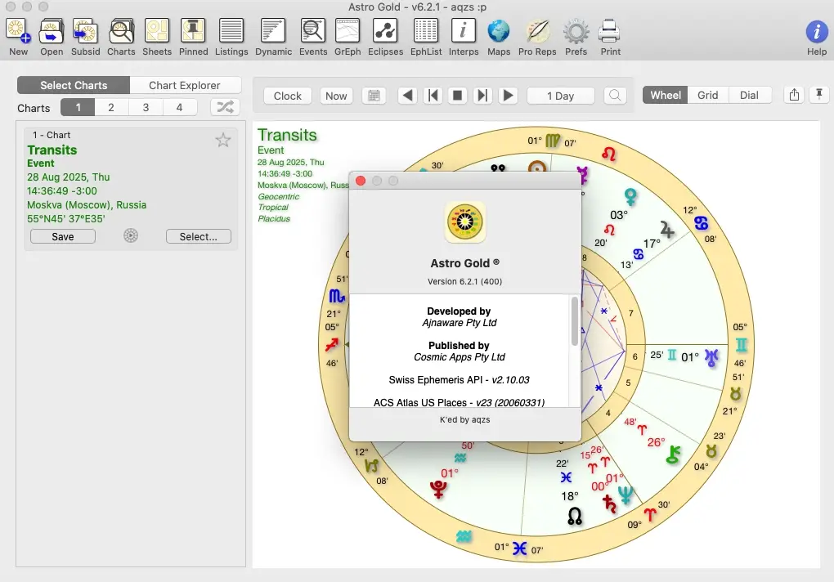834x582 pixels.
Task: Click the Select... button
Action: tap(199, 236)
